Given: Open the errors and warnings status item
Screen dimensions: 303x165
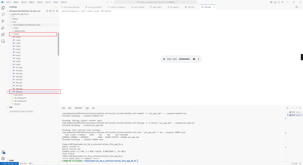Looking at the screenshot, I should coord(23,163).
